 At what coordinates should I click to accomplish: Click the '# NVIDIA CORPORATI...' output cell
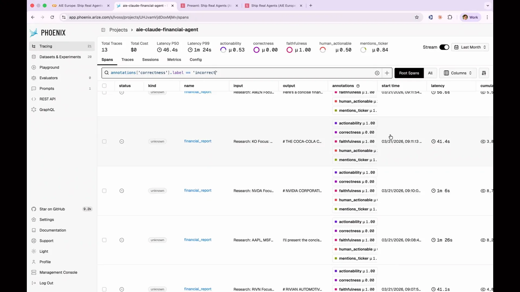coord(302,191)
